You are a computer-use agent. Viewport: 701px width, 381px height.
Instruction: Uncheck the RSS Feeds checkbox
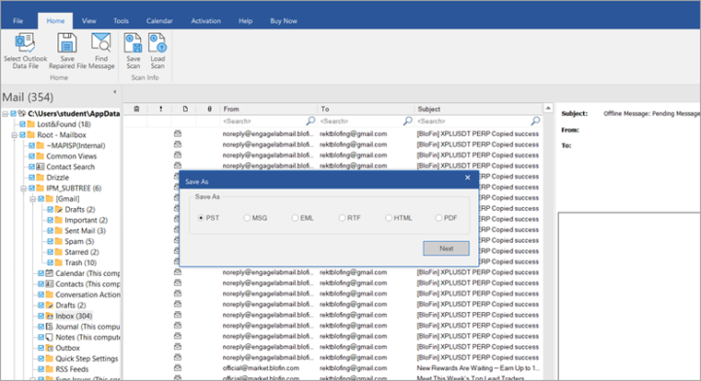[41, 369]
